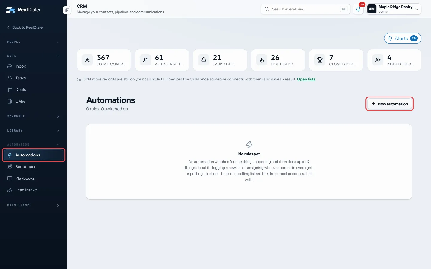Click the lightning bolt icon above No rules yet
Viewport: 431px width, 269px height.
tap(249, 145)
